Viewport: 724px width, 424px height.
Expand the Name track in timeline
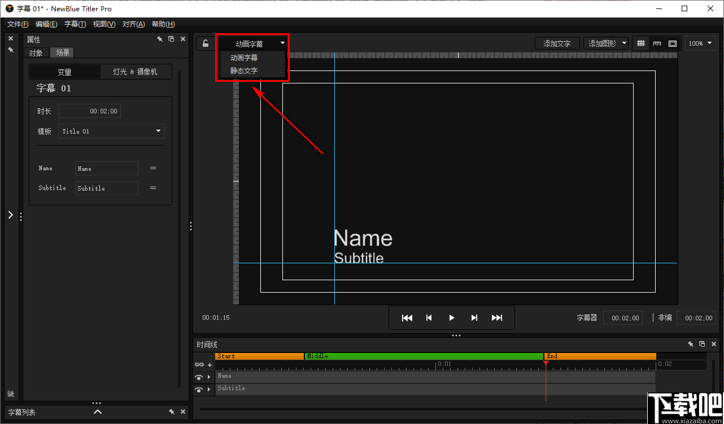[x=210, y=376]
